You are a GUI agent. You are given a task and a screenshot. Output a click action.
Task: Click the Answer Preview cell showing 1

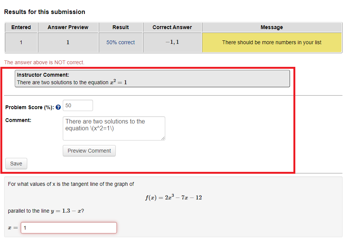click(x=68, y=42)
